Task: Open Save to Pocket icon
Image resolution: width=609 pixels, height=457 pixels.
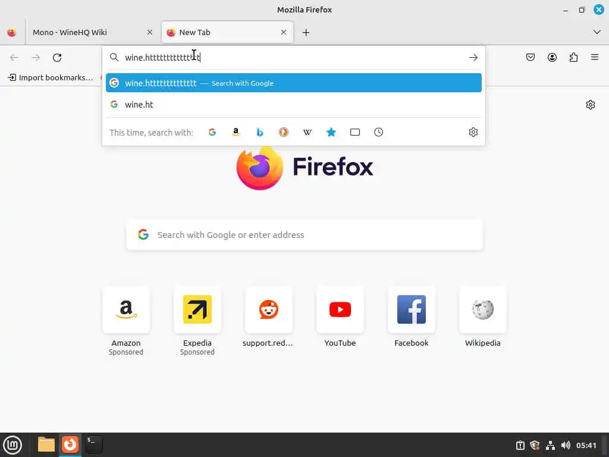Action: click(530, 58)
